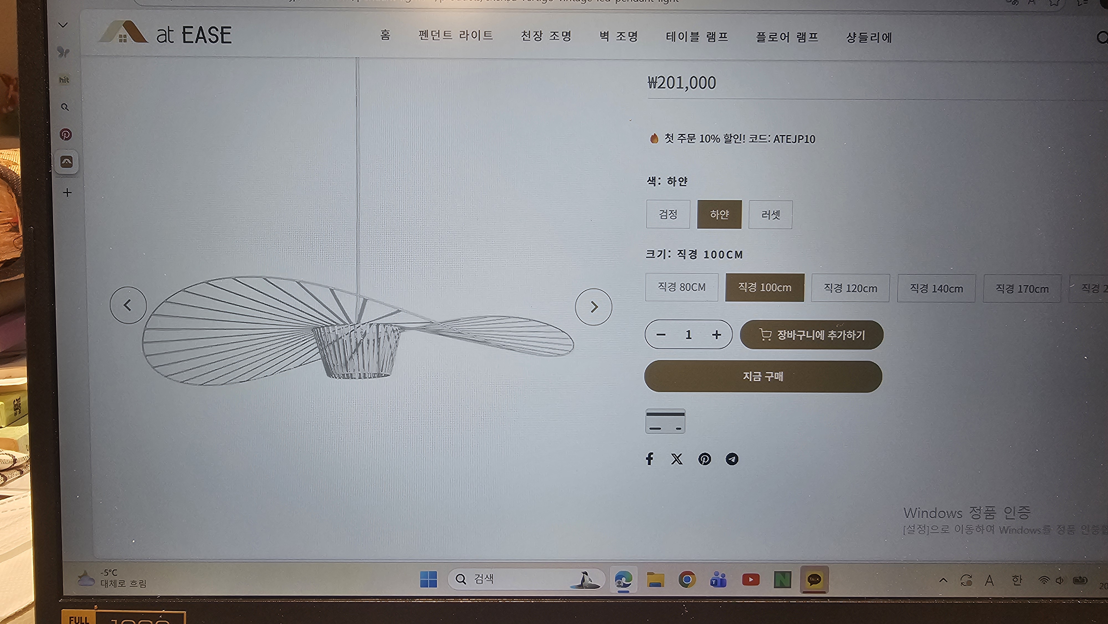Open Pinterest in browser sidebar
This screenshot has height=624, width=1108.
click(65, 135)
